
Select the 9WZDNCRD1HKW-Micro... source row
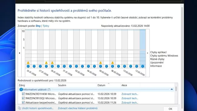pyautogui.click(x=41, y=94)
